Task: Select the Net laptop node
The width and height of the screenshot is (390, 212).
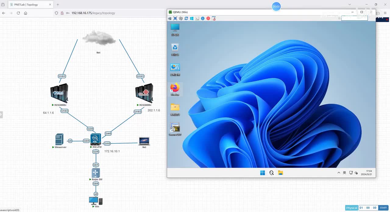Action: (144, 141)
